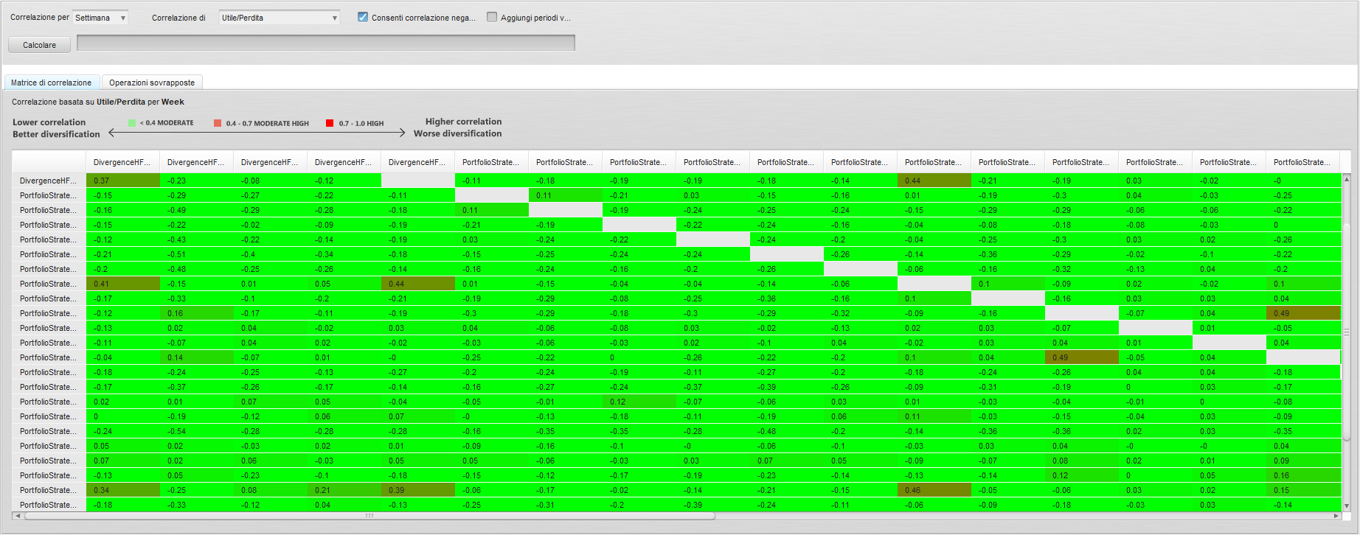Open the Settimana period dropdown
Image resolution: width=1360 pixels, height=535 pixels.
click(100, 18)
